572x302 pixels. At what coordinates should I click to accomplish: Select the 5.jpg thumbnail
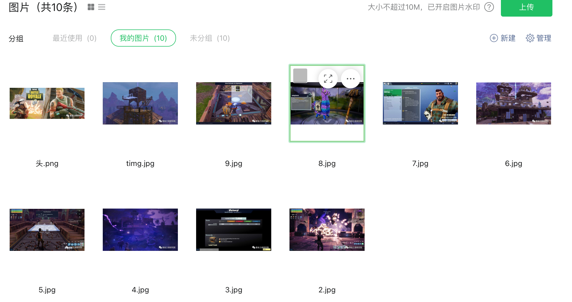coord(47,230)
